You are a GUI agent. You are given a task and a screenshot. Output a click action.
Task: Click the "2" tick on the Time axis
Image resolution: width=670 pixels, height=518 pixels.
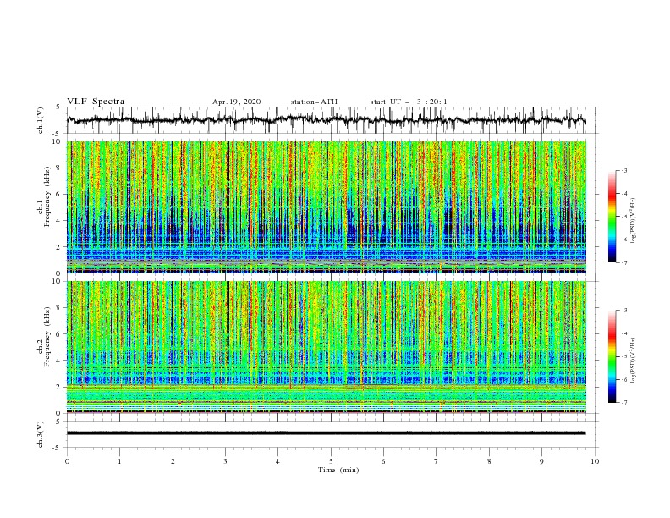pyautogui.click(x=173, y=461)
